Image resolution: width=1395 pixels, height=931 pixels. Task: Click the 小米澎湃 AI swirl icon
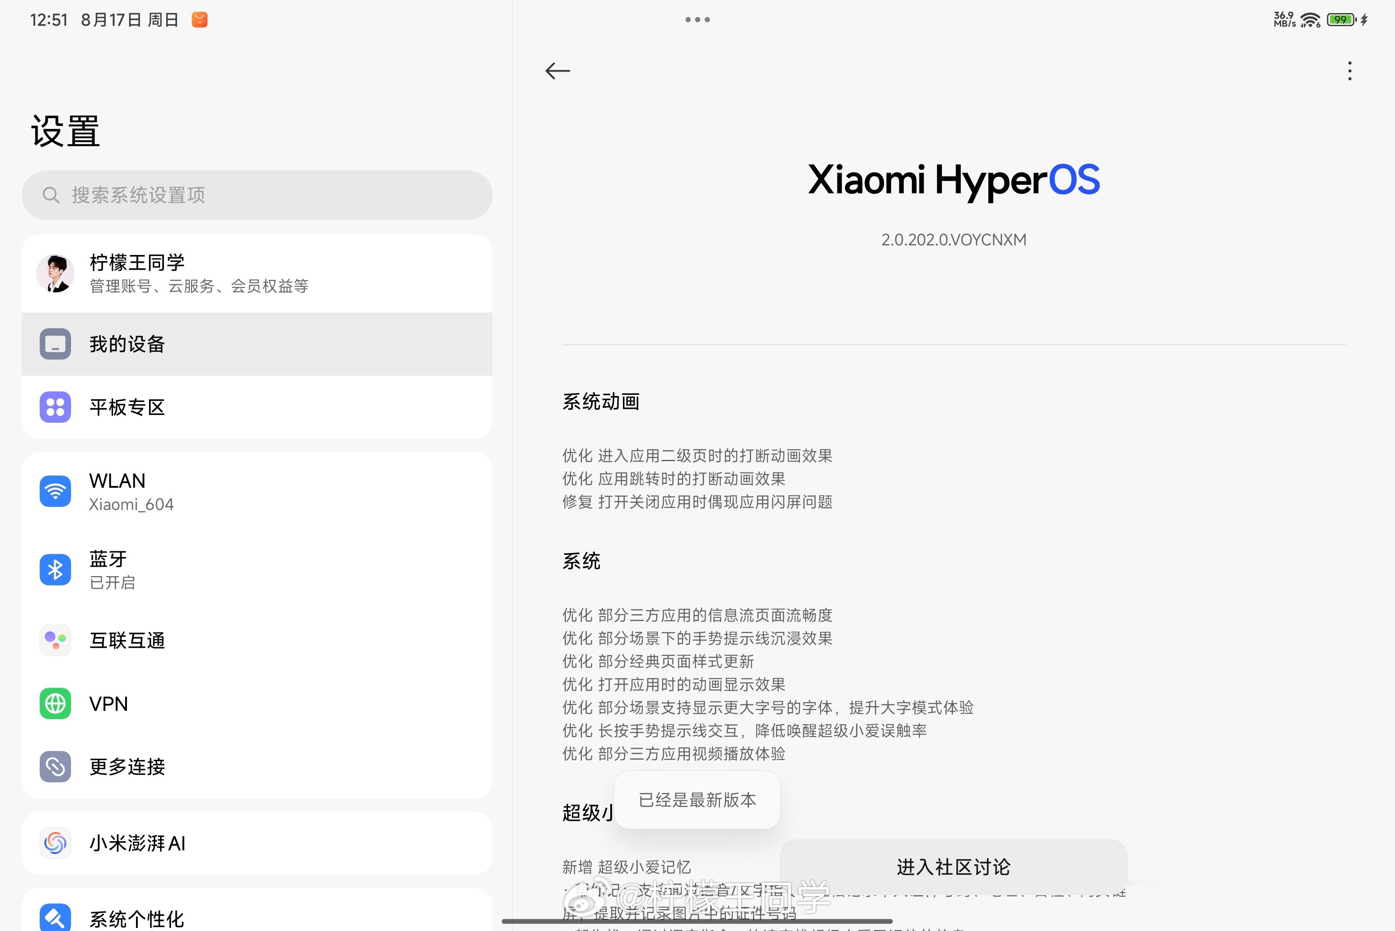coord(55,843)
